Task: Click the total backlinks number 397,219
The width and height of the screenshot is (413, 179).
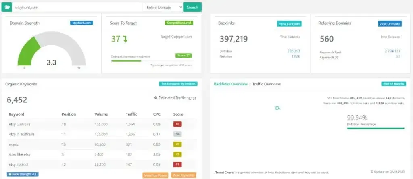Action: click(x=234, y=39)
